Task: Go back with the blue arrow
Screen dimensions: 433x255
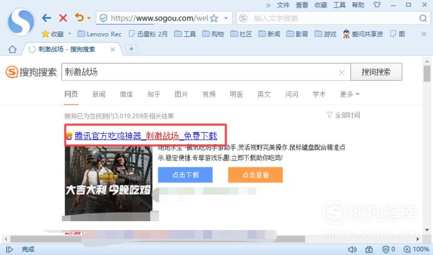Action: tap(46, 18)
